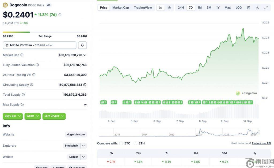This screenshot has width=274, height=168.
Task: Click Market Cap info icon
Action: 22,55
